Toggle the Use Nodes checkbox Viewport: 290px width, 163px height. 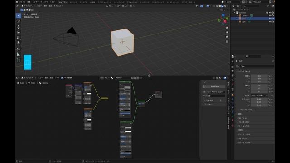[x=62, y=78]
